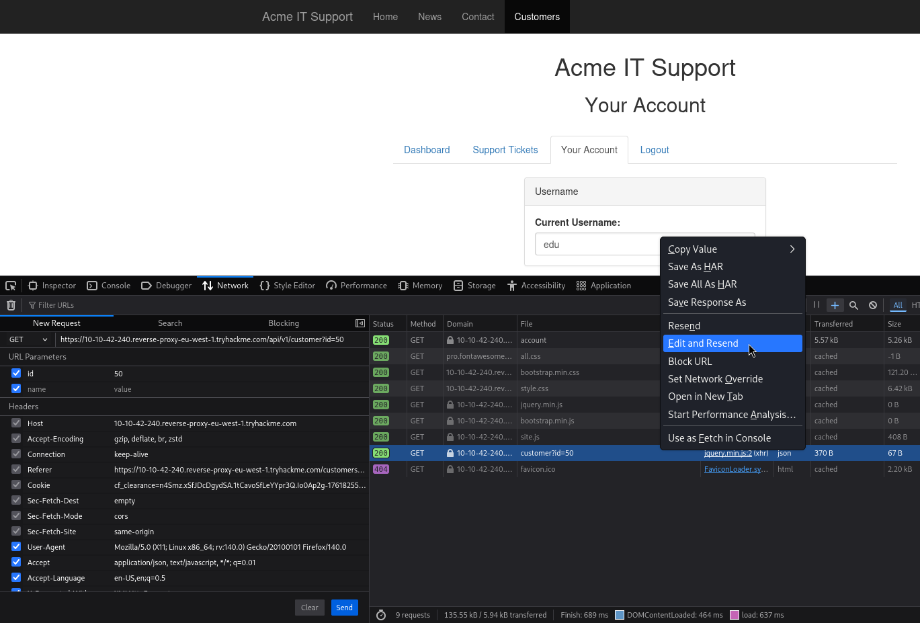This screenshot has width=920, height=623.
Task: Open the Support Tickets link
Action: pyautogui.click(x=505, y=150)
